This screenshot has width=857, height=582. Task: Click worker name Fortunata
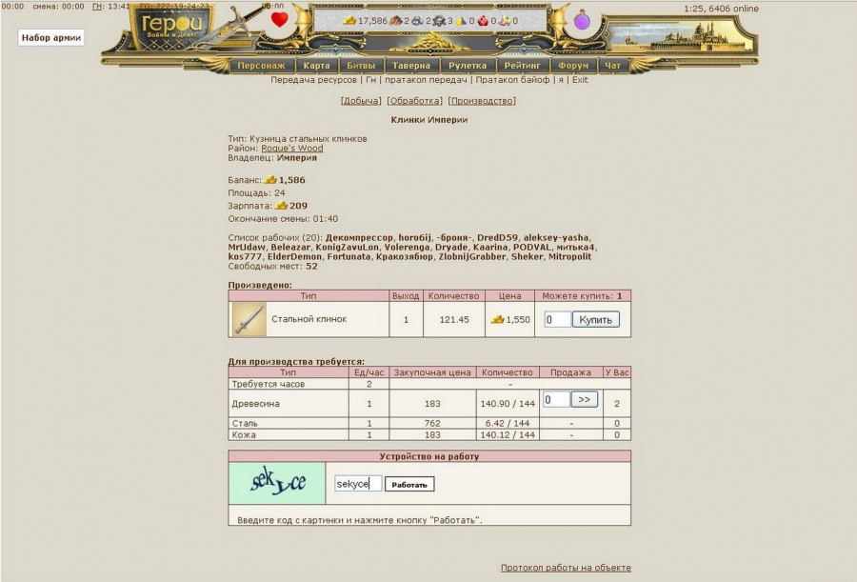[349, 256]
